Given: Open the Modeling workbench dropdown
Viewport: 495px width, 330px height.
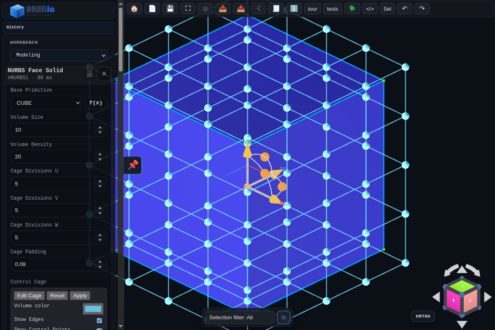Looking at the screenshot, I should coord(59,55).
